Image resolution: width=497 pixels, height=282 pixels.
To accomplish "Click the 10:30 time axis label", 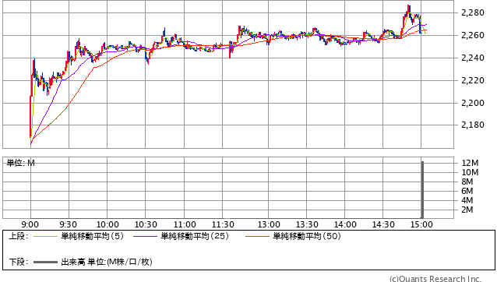I will pos(146,224).
